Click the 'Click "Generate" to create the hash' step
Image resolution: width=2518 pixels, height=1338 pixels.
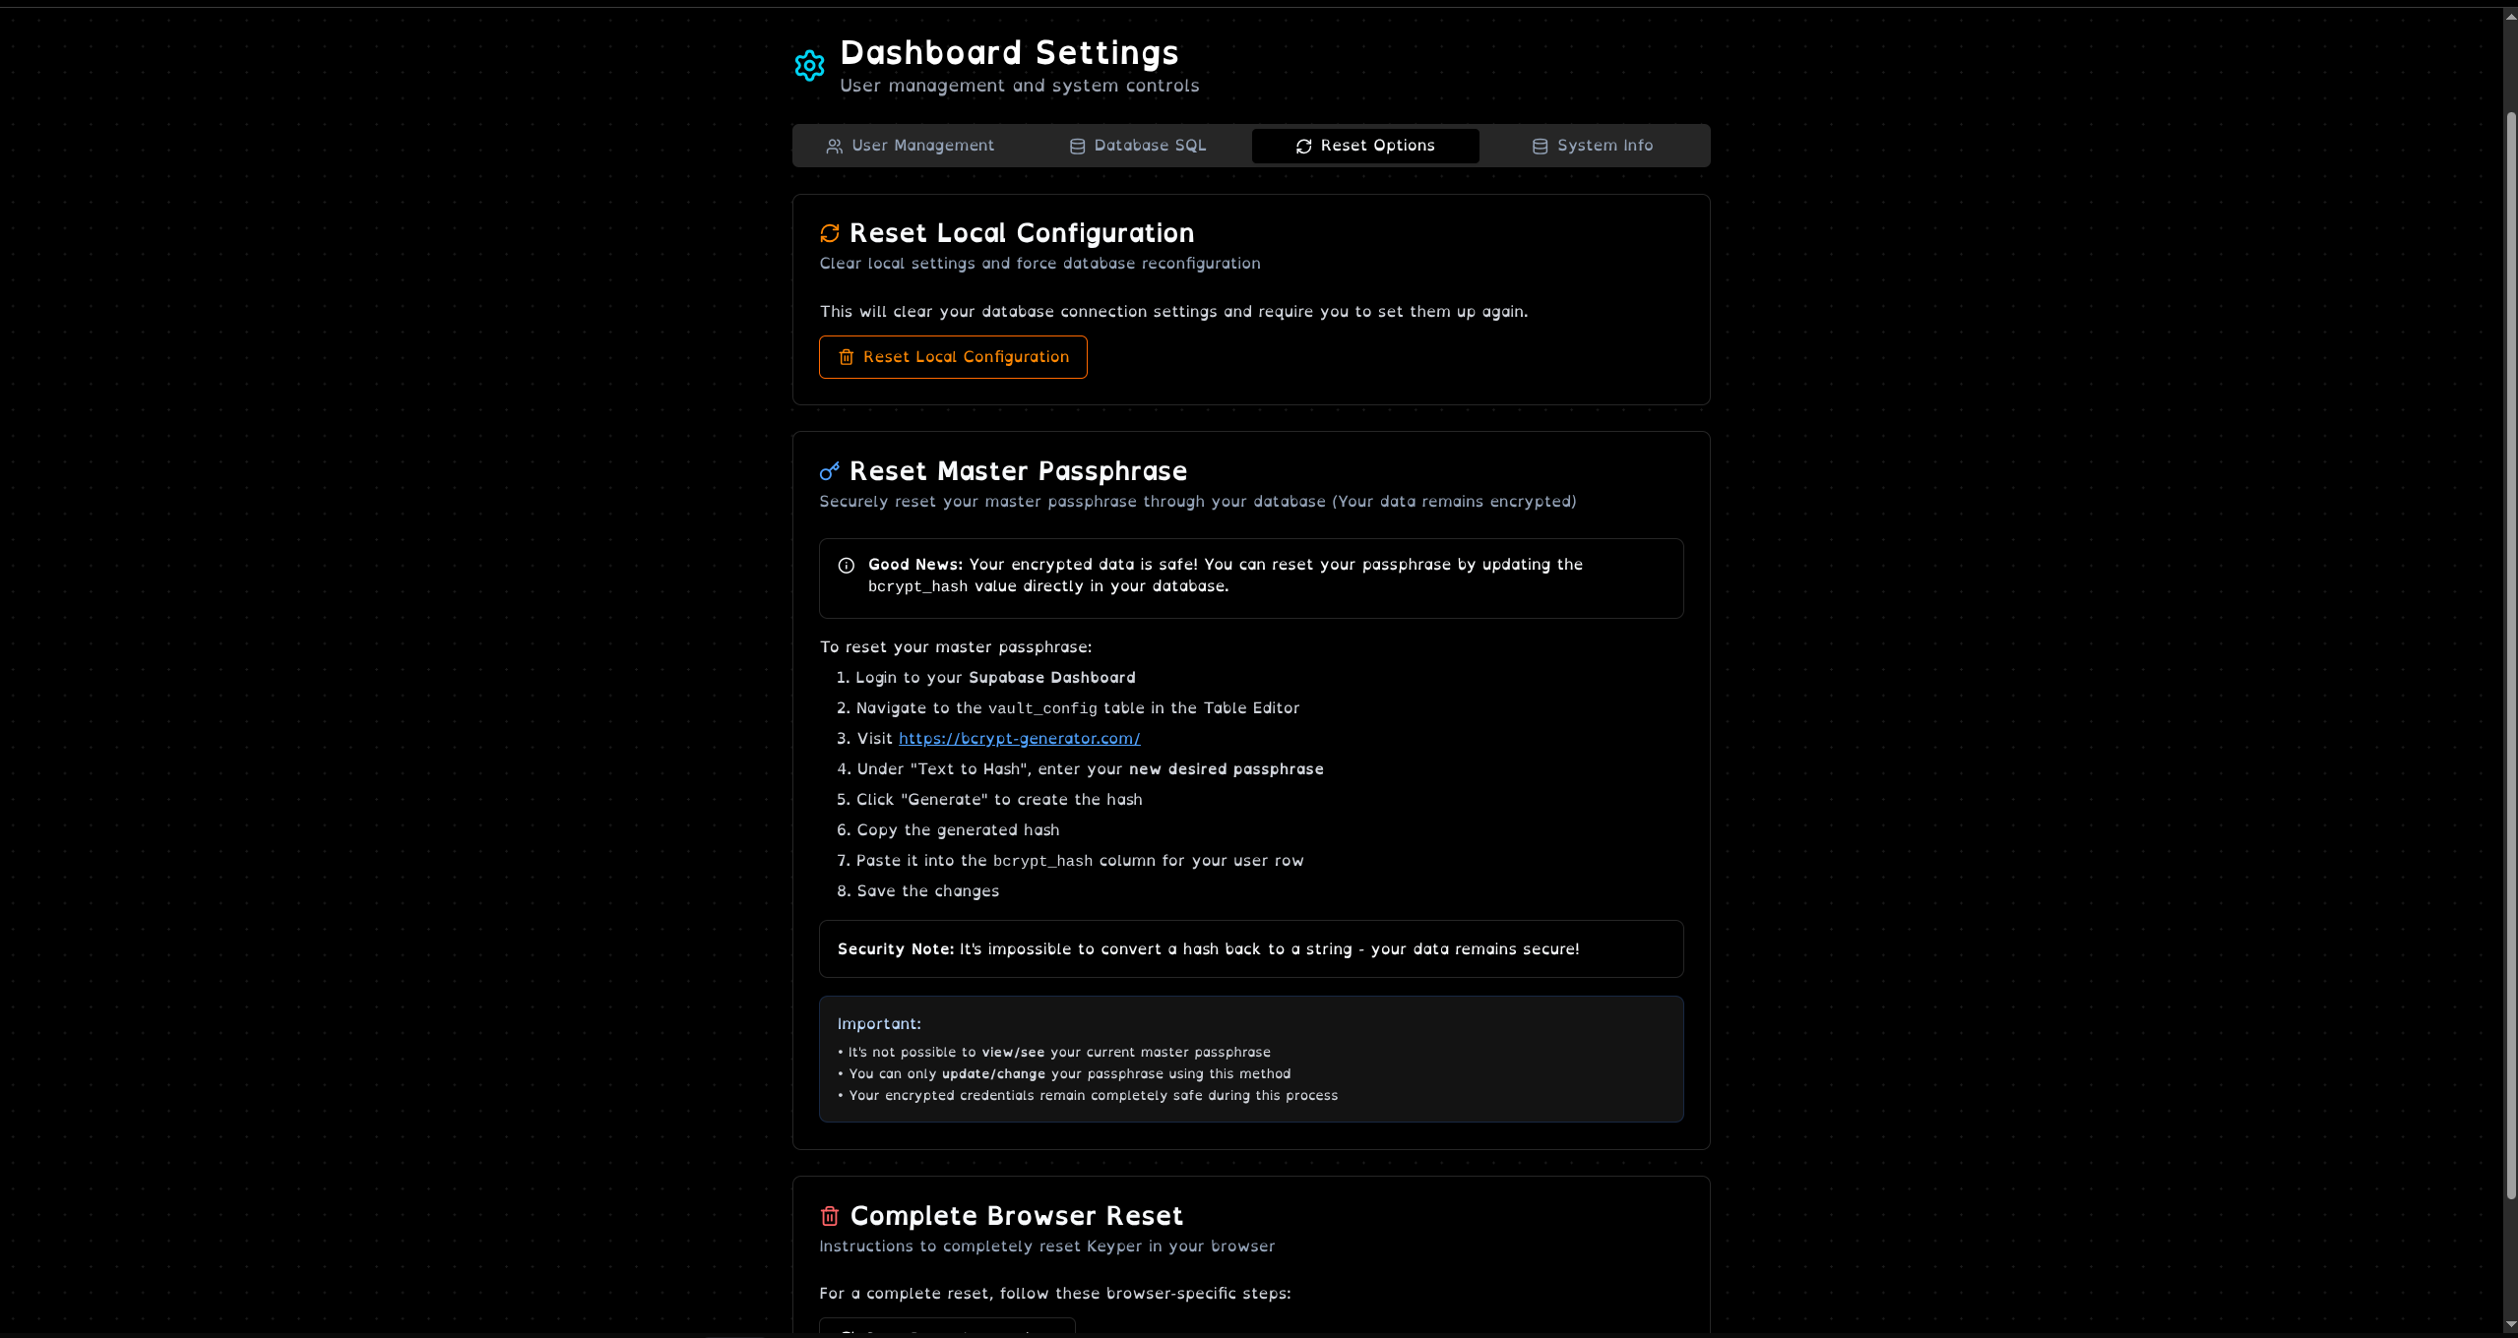(x=989, y=799)
